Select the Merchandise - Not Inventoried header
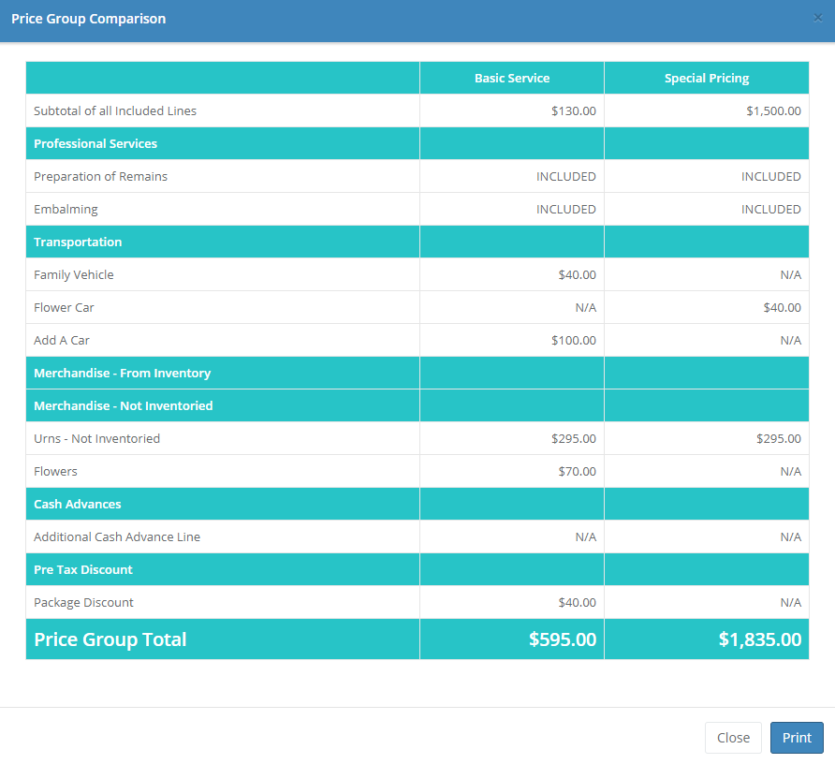 (124, 406)
